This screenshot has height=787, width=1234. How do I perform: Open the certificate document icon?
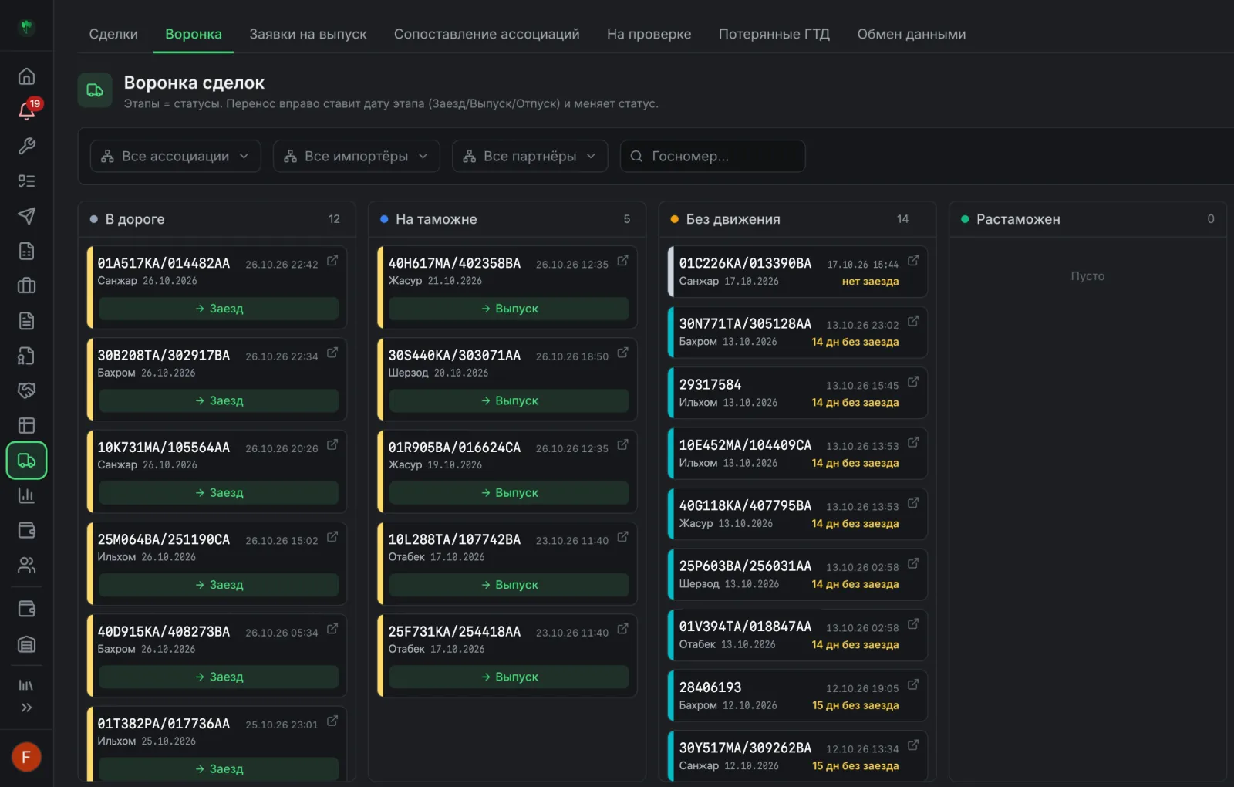26,356
